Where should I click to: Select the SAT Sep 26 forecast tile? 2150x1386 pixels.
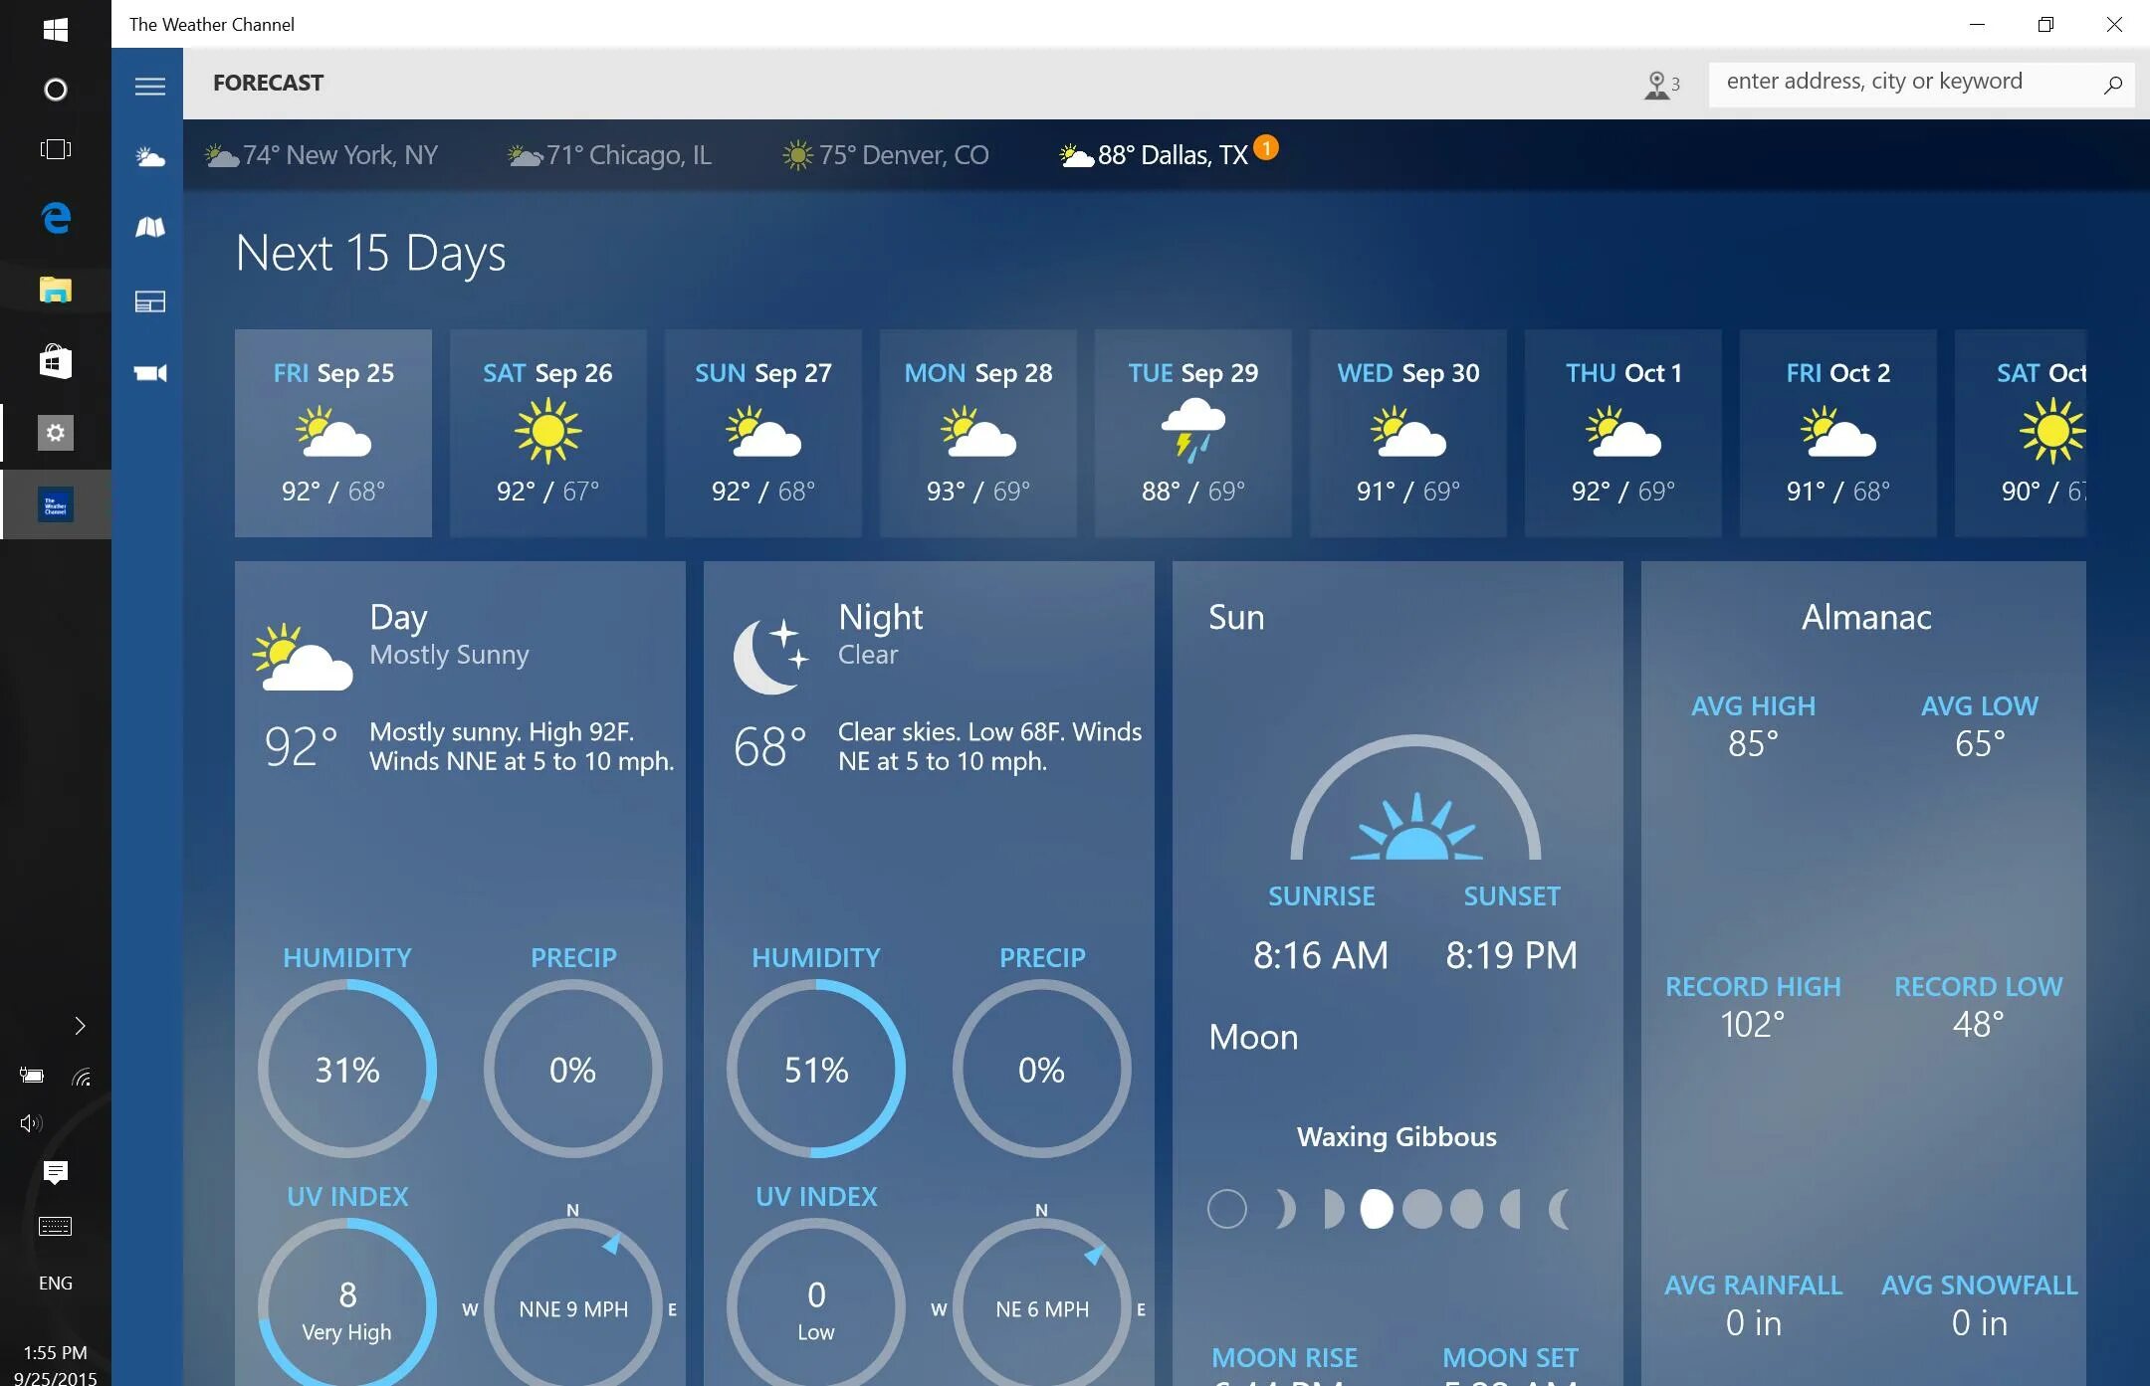pos(547,433)
